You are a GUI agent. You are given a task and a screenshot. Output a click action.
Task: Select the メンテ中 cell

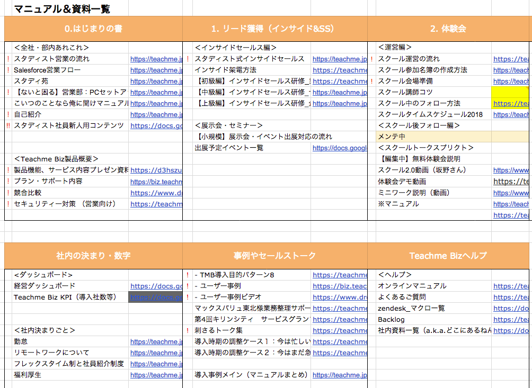(433, 137)
